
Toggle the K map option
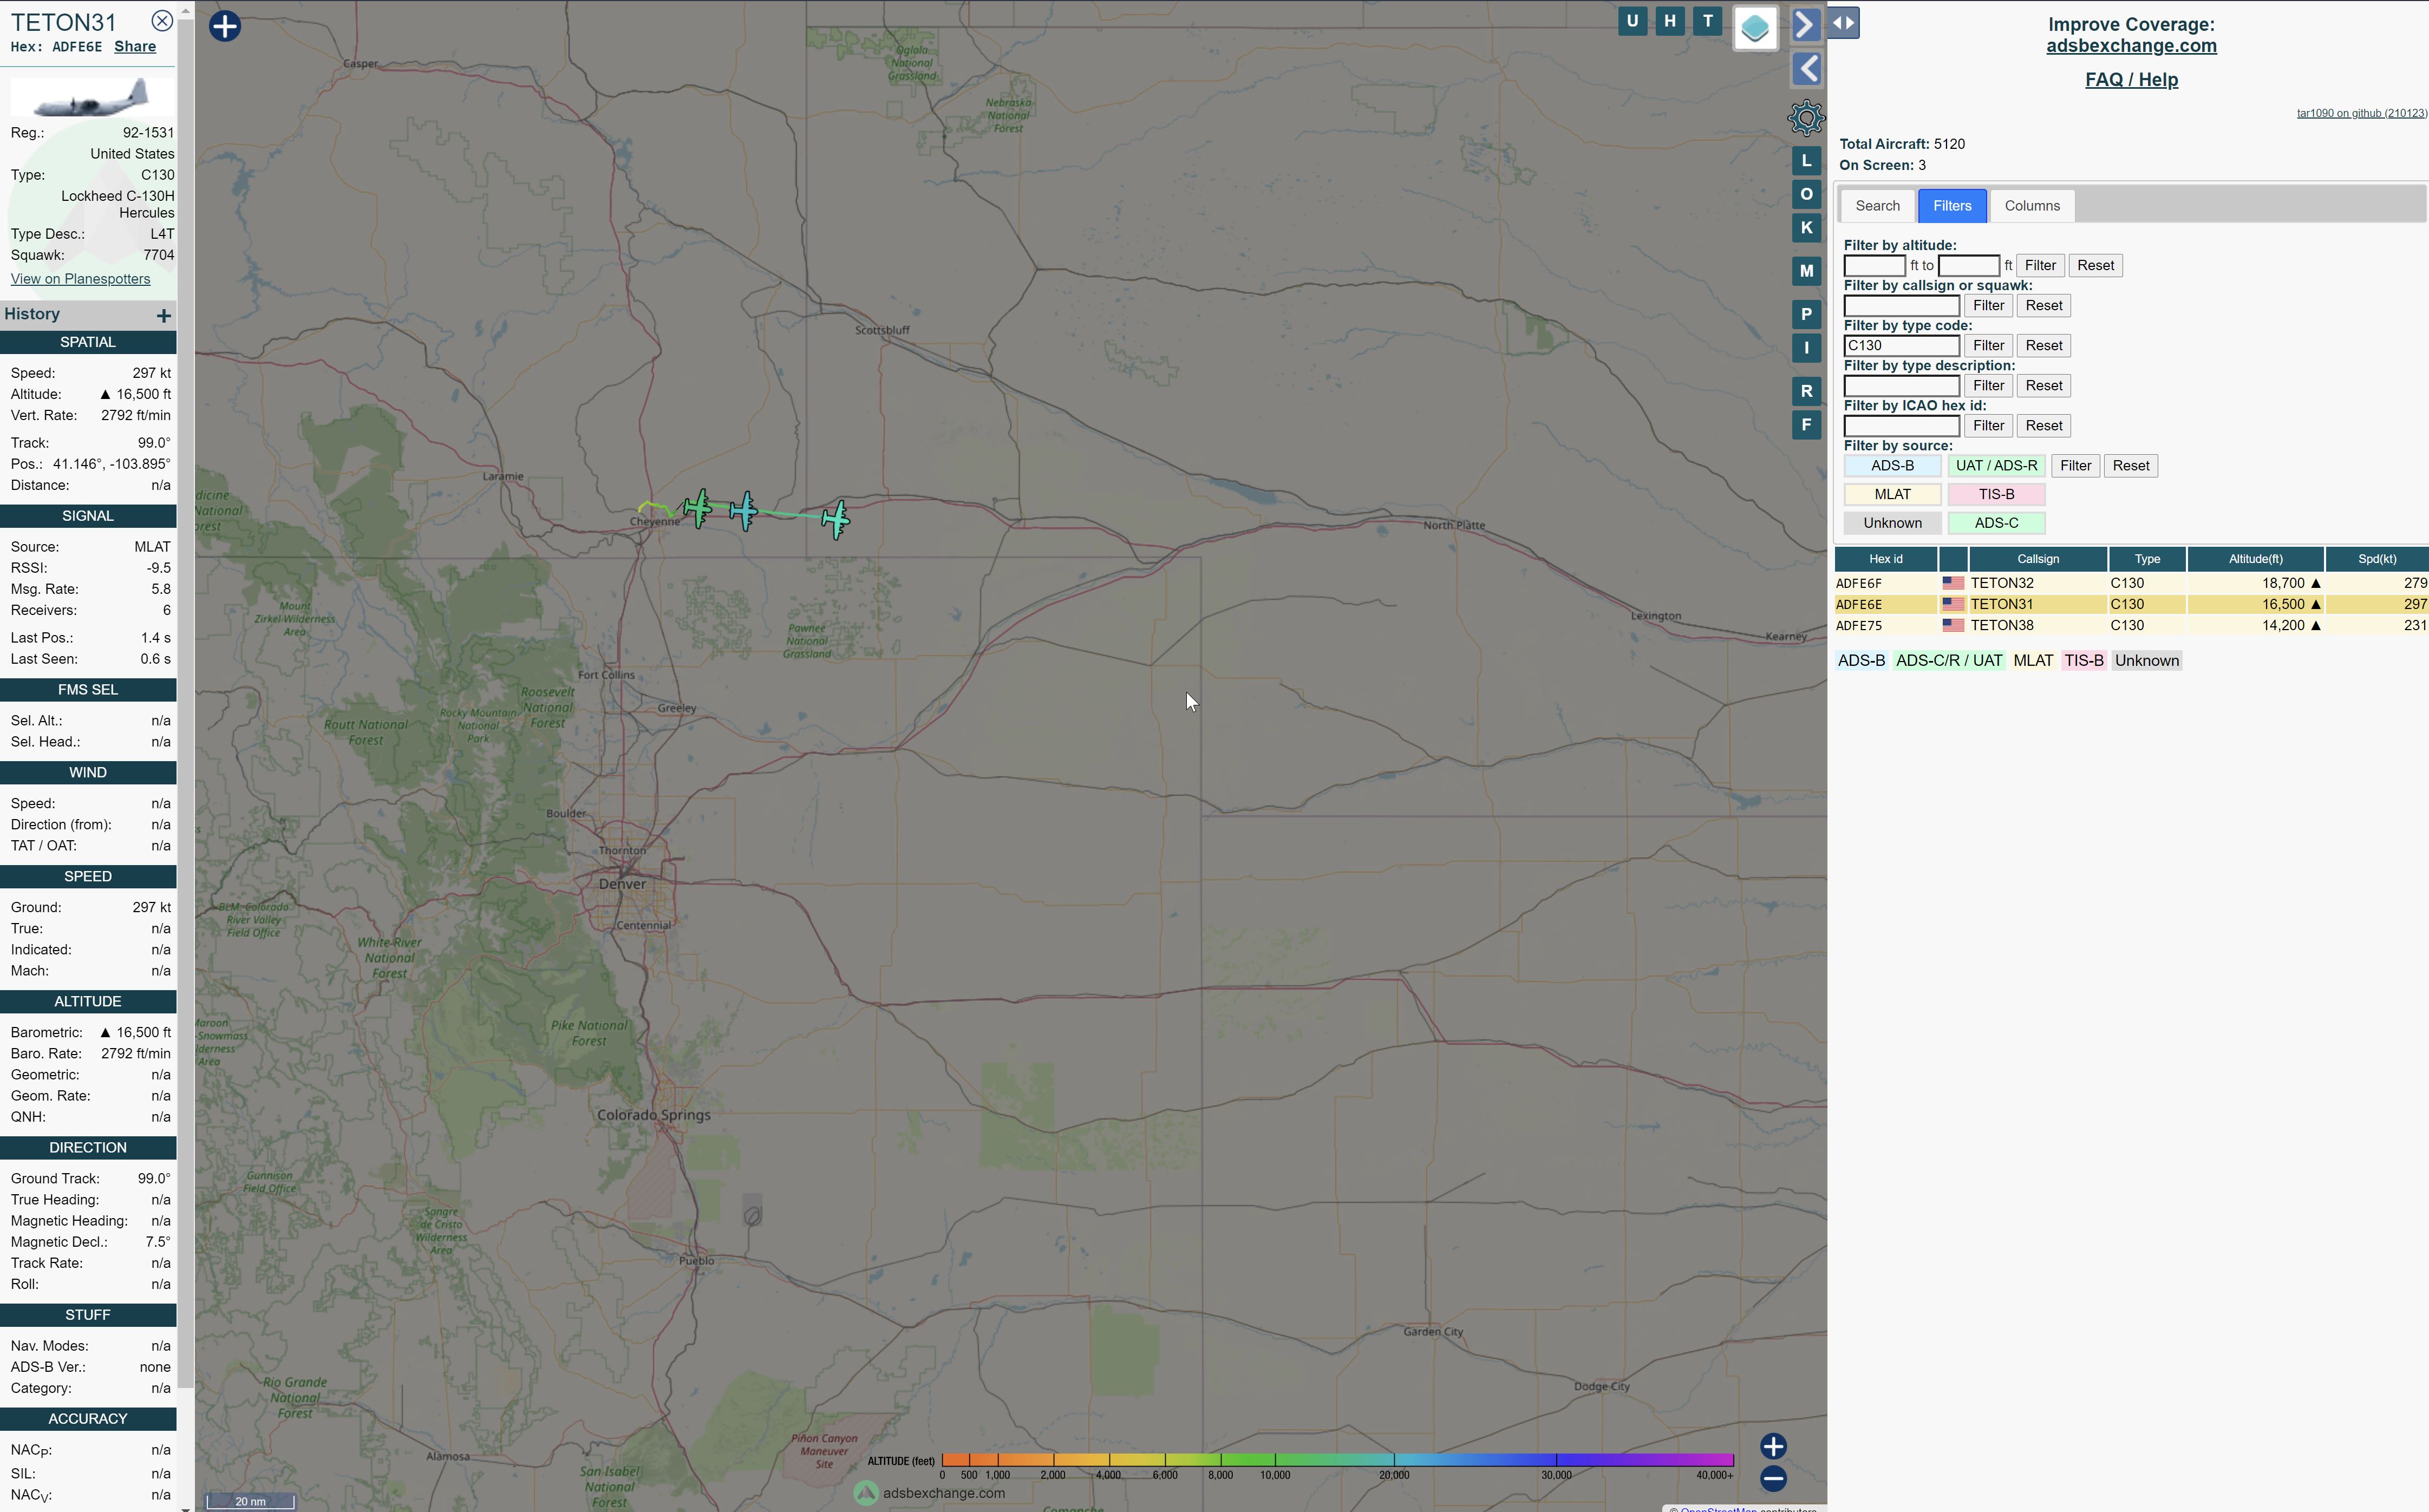click(1806, 228)
